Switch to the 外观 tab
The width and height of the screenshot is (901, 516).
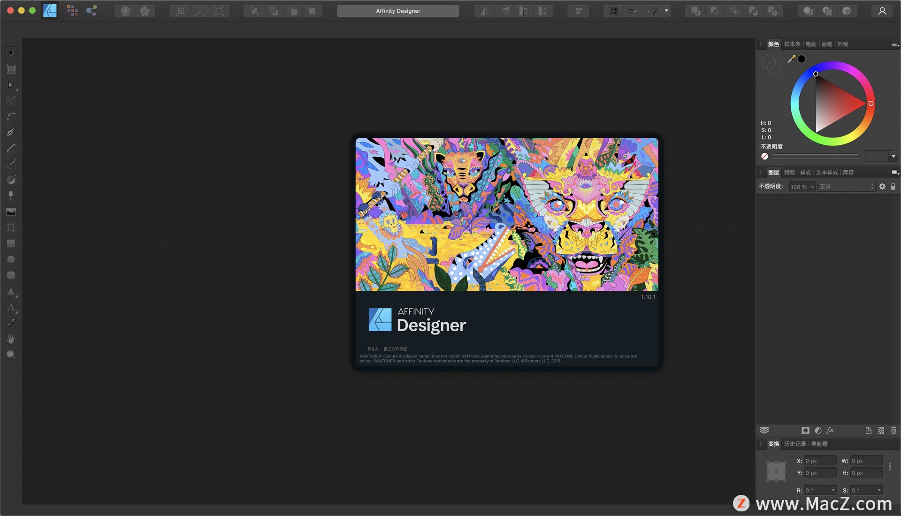[843, 44]
